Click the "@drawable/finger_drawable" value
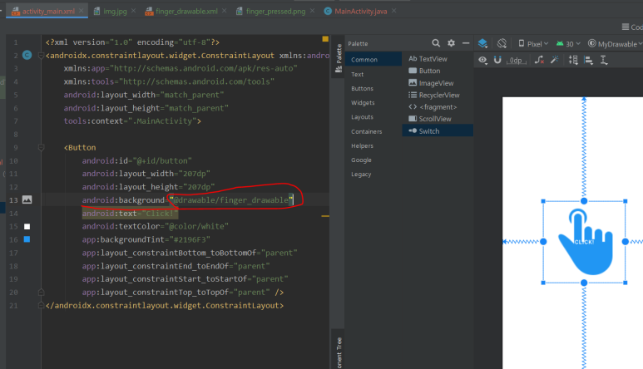Viewport: 643px width, 369px height. pyautogui.click(x=231, y=199)
